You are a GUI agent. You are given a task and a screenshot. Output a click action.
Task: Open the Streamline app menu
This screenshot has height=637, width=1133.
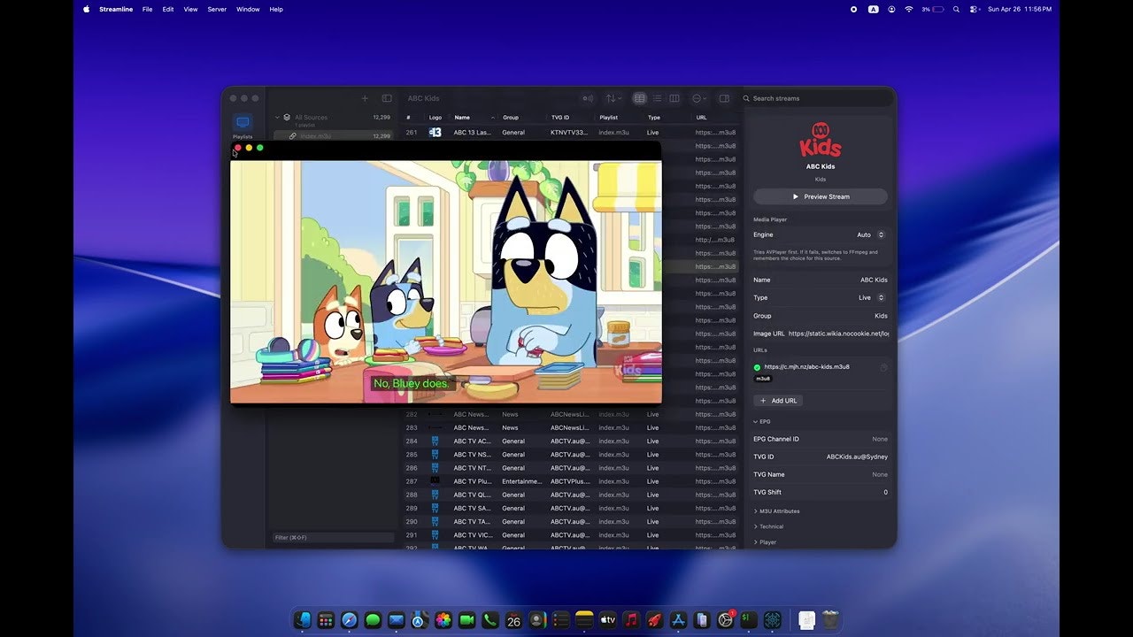[116, 9]
